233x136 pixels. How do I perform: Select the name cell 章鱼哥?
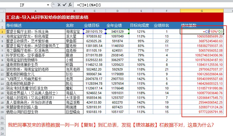[74, 41]
